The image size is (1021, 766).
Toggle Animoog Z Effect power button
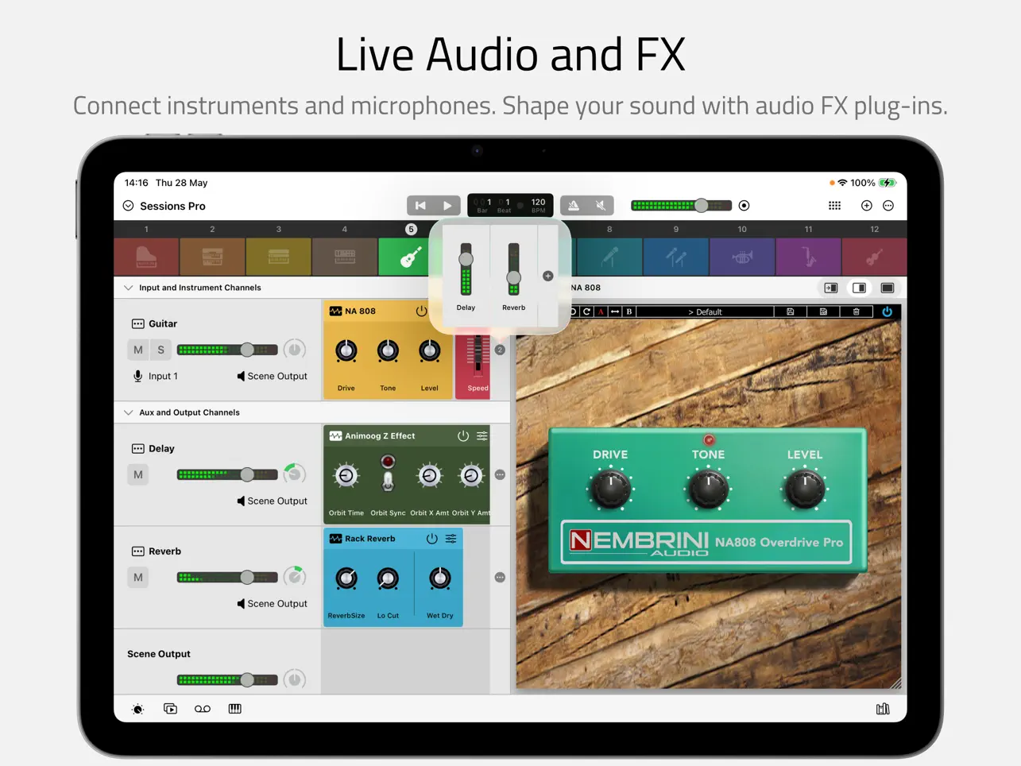463,435
